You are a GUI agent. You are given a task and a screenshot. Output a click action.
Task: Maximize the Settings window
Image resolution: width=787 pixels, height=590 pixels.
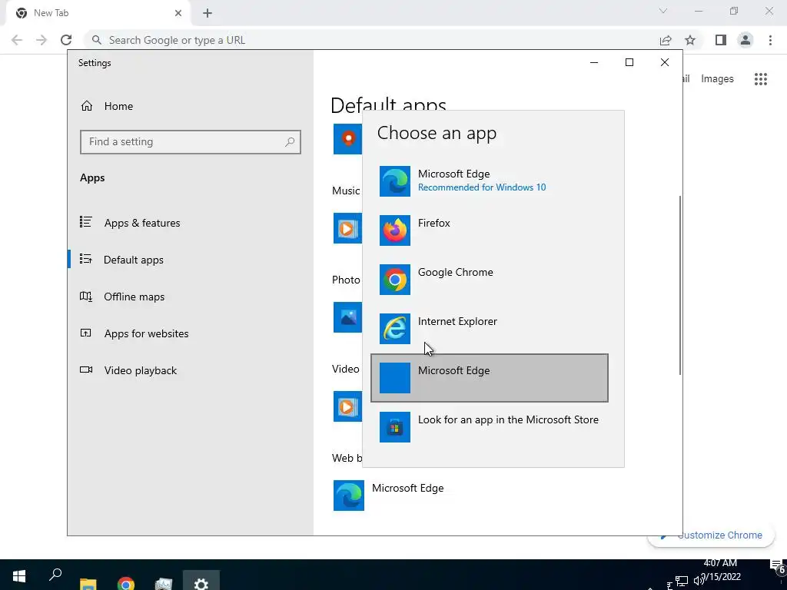629,62
